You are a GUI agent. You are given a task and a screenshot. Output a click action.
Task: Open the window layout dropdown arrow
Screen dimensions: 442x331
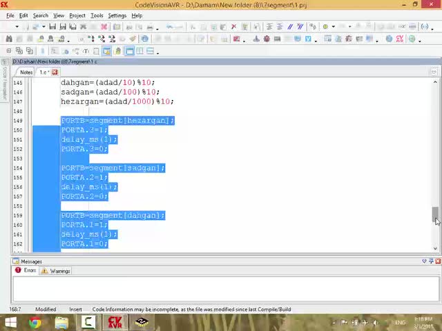tap(157, 52)
